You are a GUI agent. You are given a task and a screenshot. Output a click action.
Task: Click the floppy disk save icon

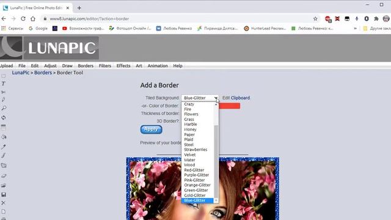tap(4, 194)
